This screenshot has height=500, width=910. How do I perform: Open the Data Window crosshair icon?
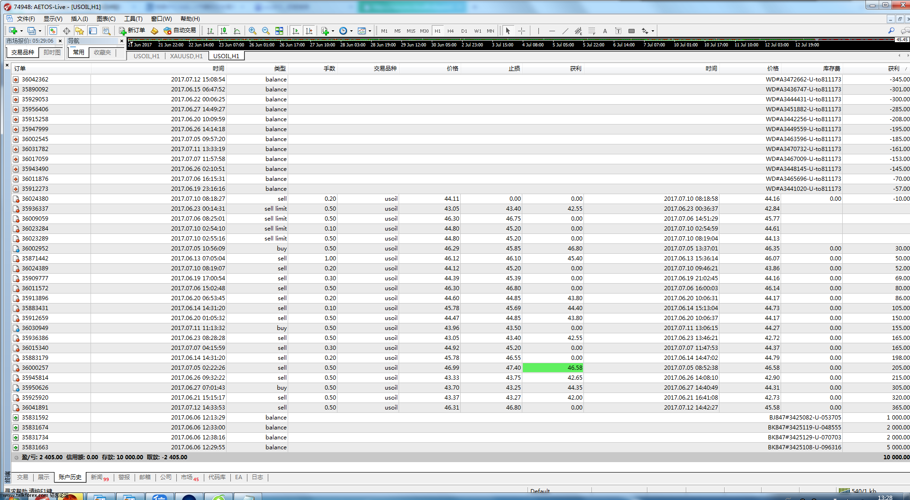coord(66,31)
